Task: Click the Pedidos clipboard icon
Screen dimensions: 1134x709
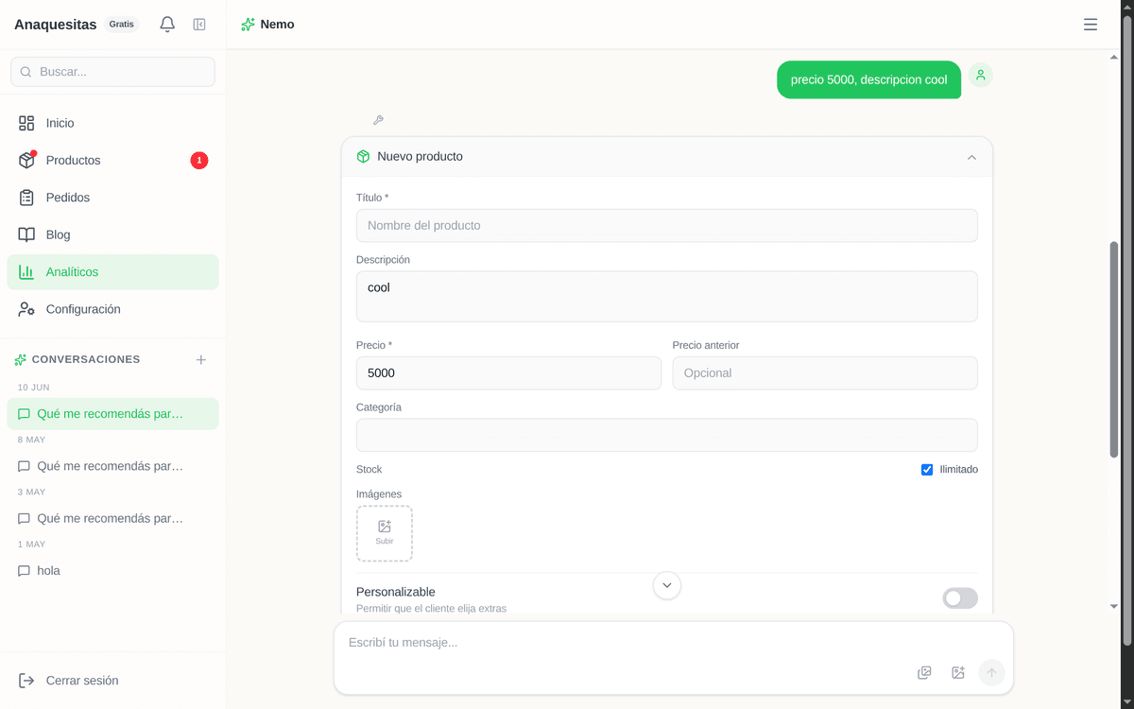Action: point(26,198)
